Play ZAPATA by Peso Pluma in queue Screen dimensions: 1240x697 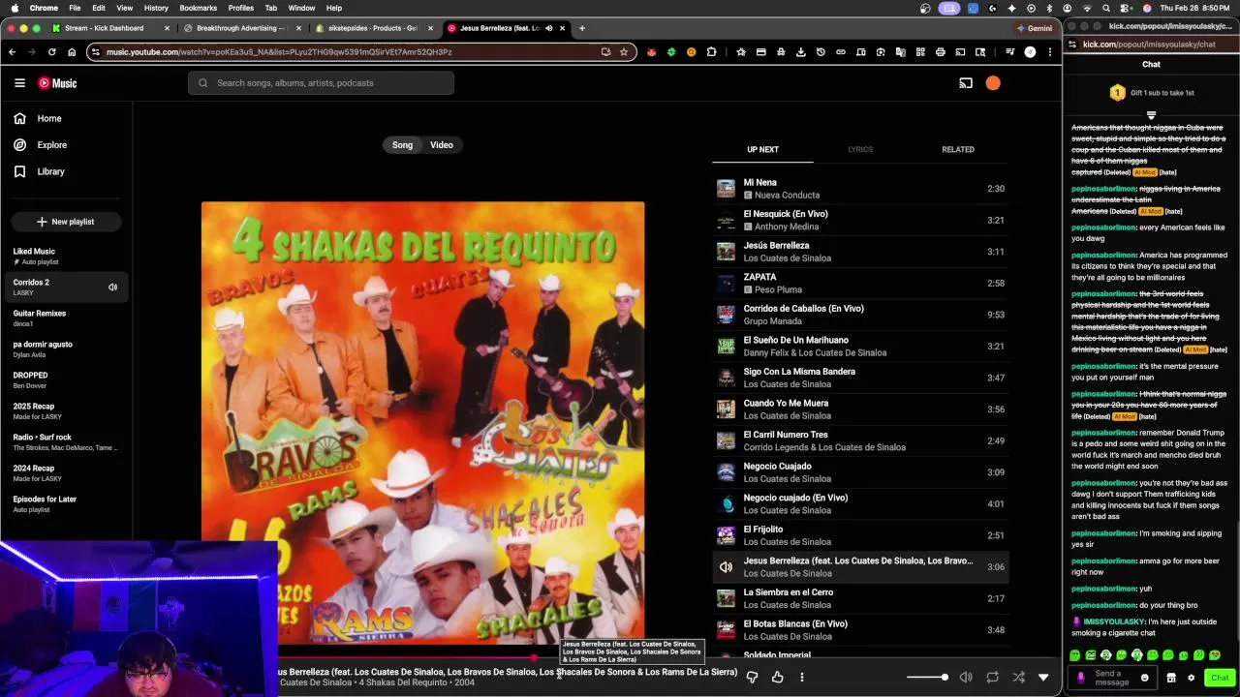point(860,283)
